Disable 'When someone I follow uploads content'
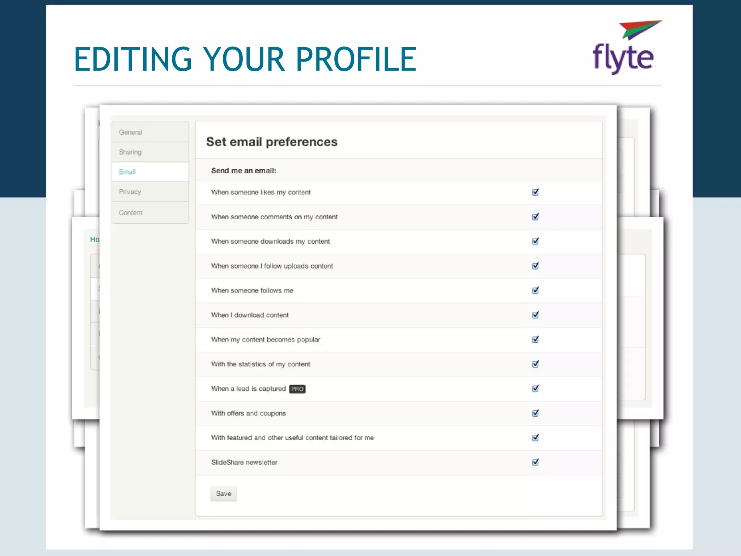 (x=535, y=266)
